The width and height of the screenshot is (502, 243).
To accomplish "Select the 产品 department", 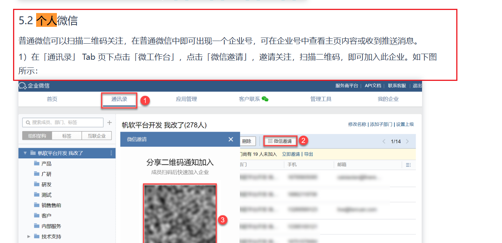I will coord(47,164).
